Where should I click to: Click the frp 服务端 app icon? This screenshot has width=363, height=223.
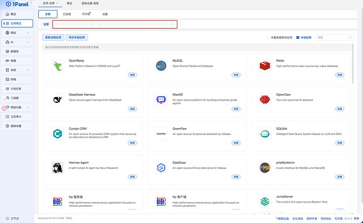[x=57, y=201]
